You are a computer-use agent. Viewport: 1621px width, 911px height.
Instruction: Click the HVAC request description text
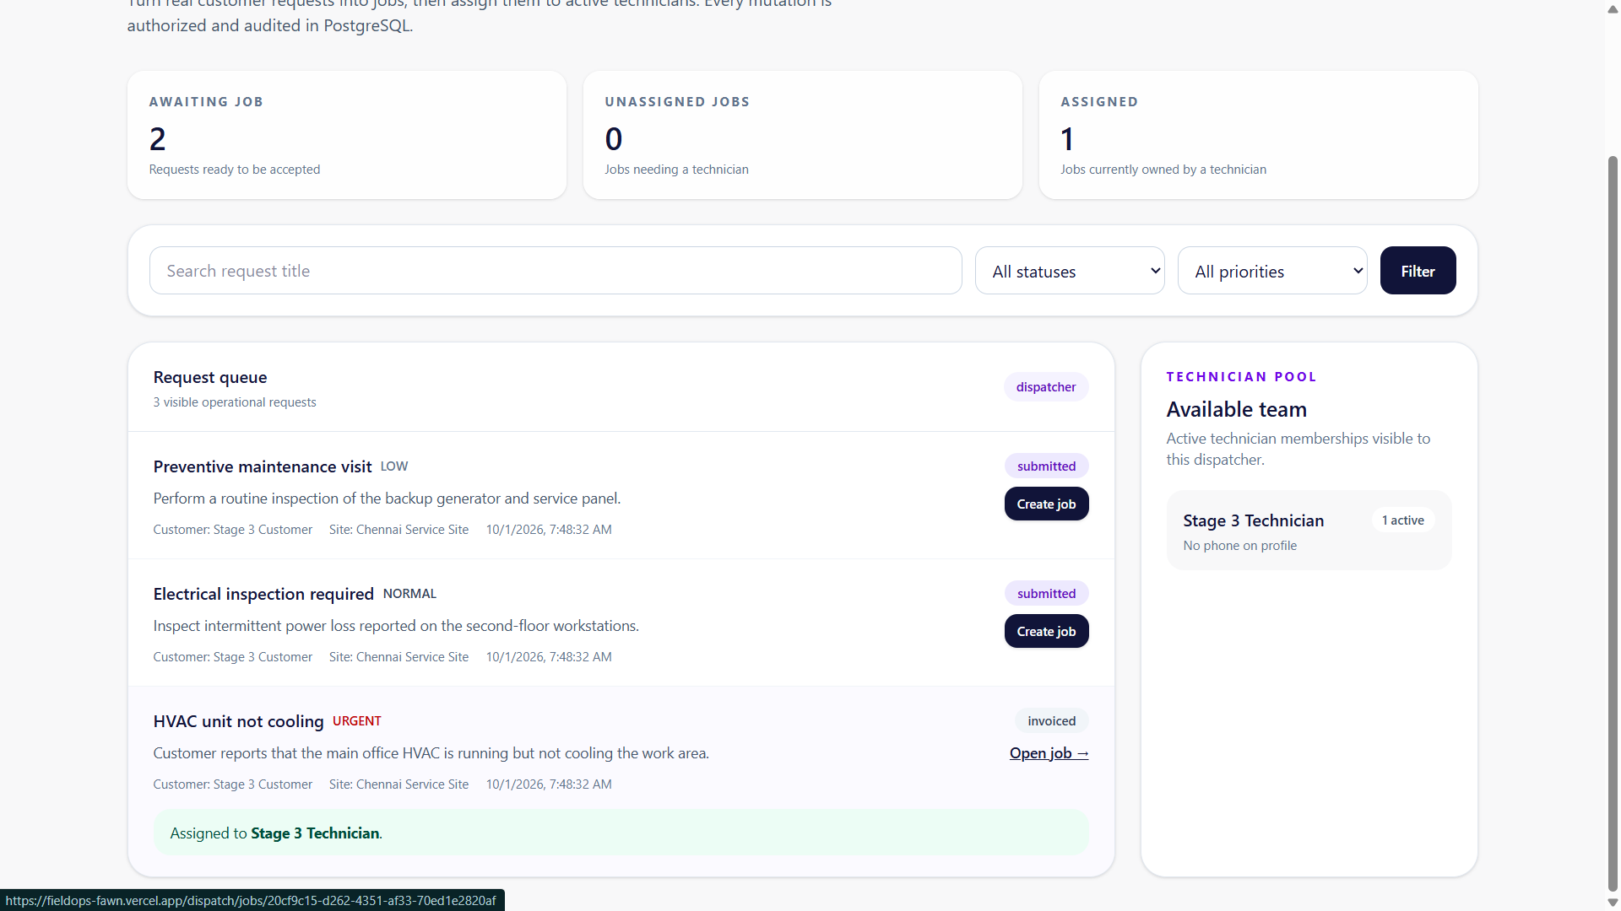(431, 753)
